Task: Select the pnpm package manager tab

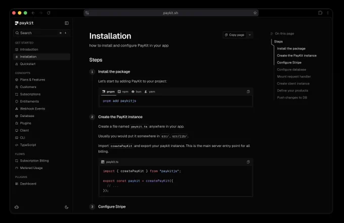Action: [x=108, y=92]
